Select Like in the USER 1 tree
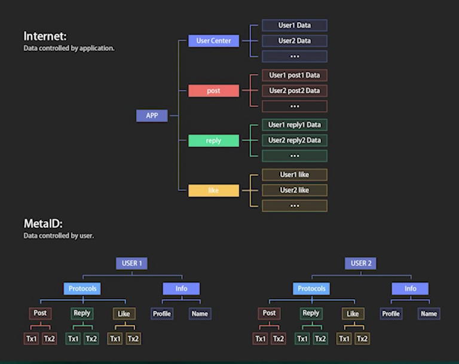This screenshot has height=364, width=459. tap(124, 314)
